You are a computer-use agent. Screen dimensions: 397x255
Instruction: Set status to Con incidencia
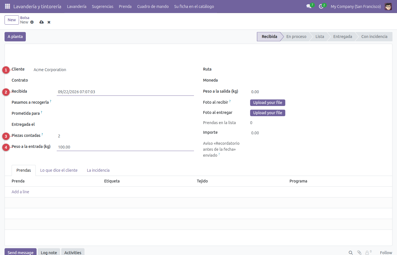(x=374, y=37)
